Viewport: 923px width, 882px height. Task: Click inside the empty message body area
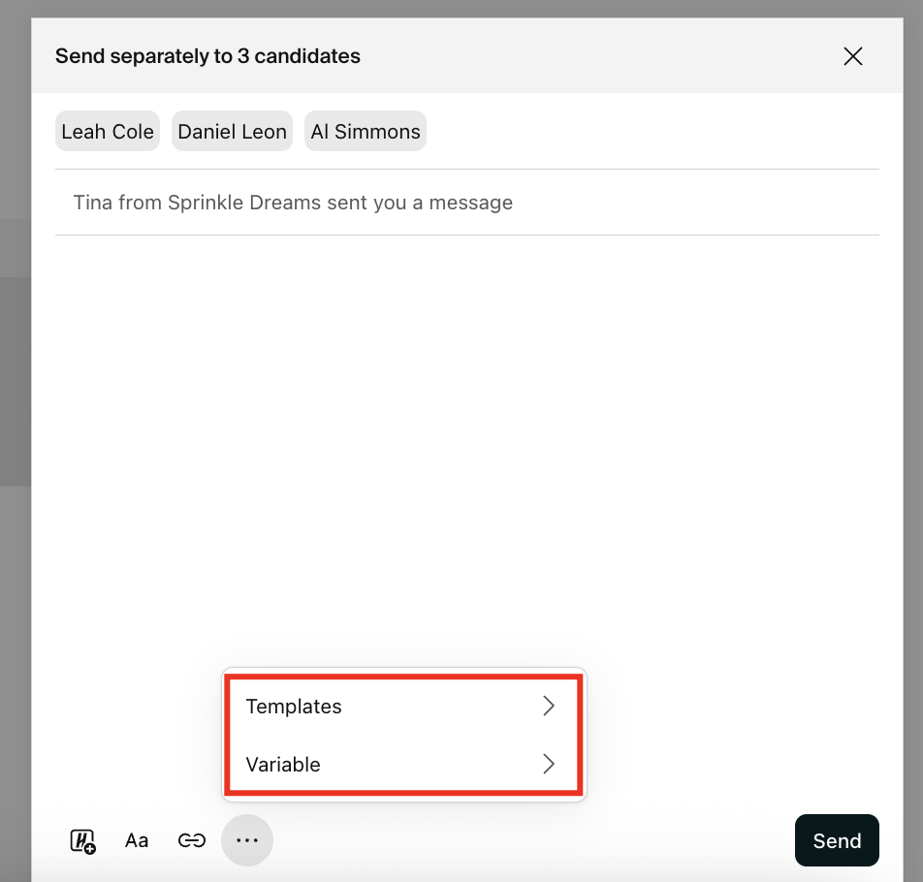point(465,436)
